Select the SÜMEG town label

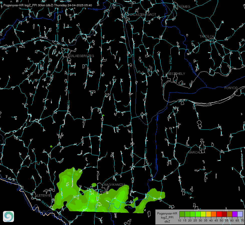pyautogui.click(x=184, y=6)
